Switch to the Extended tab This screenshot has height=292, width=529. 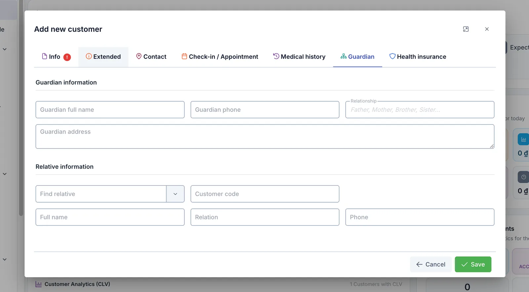point(103,57)
